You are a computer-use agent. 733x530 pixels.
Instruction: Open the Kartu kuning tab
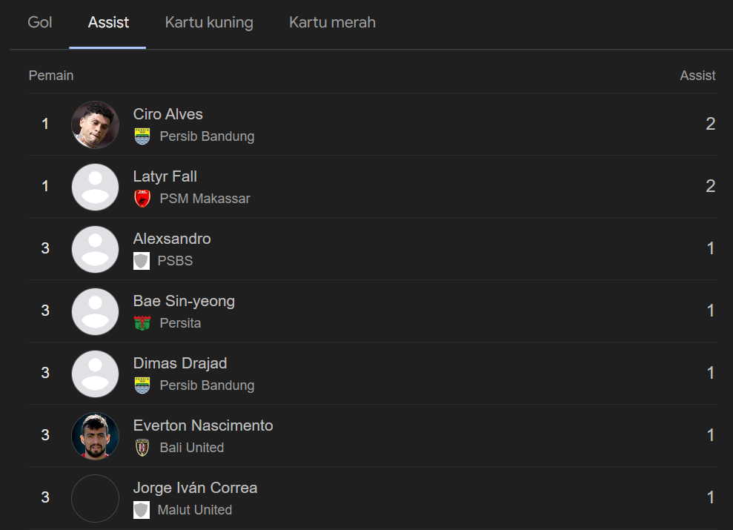[x=209, y=22]
